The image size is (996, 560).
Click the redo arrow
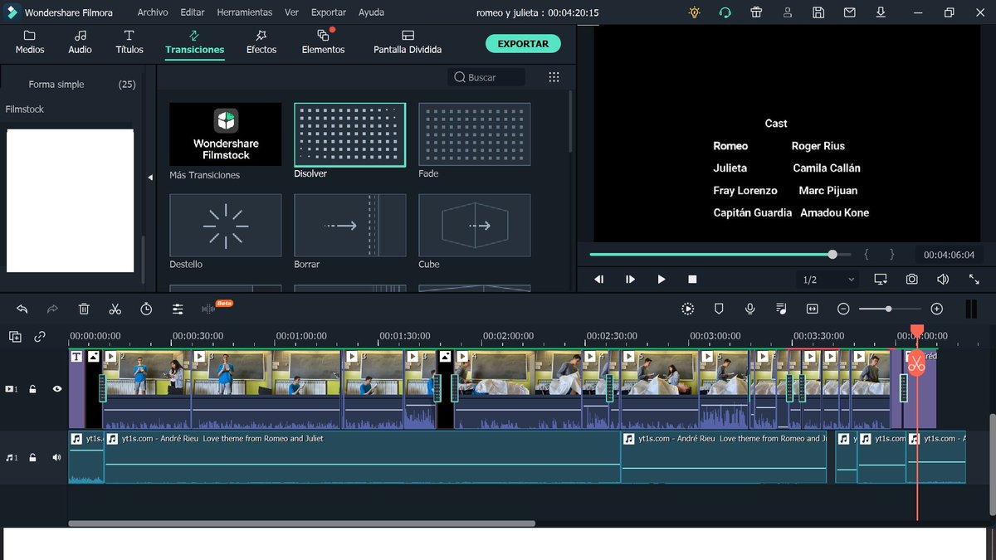[x=52, y=309]
